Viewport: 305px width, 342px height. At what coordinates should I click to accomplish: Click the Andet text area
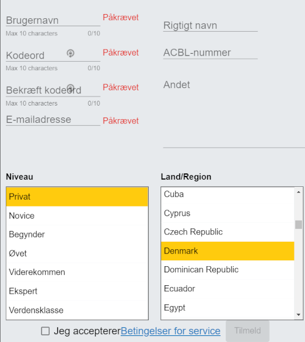pos(234,114)
